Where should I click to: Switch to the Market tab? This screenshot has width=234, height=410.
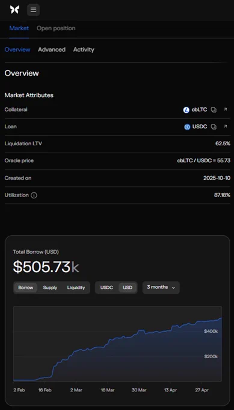coord(19,28)
